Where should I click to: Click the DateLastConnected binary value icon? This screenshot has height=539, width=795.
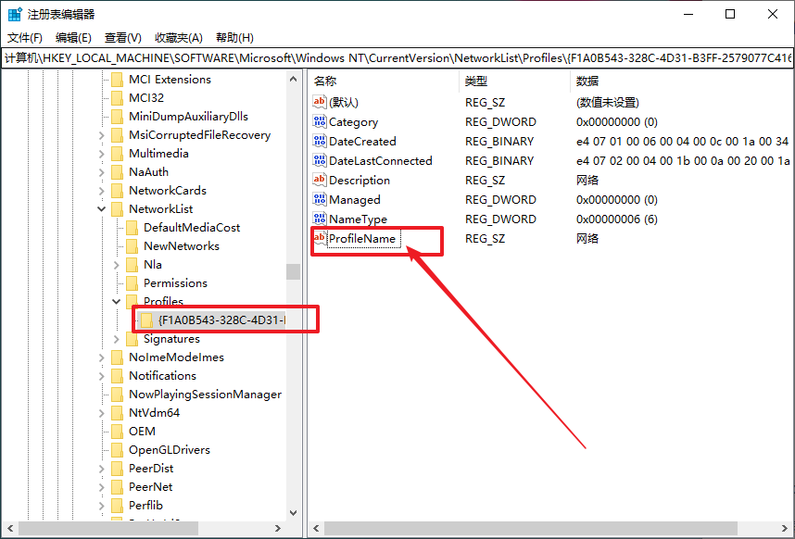(321, 161)
